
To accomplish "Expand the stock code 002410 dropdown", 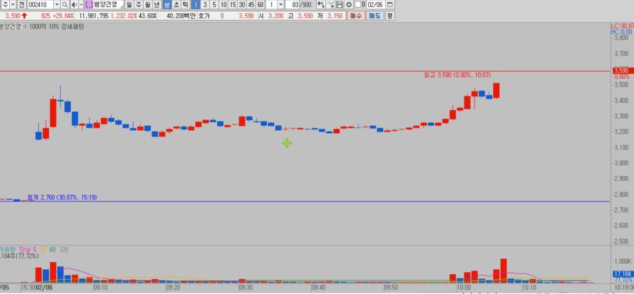I will [56, 5].
